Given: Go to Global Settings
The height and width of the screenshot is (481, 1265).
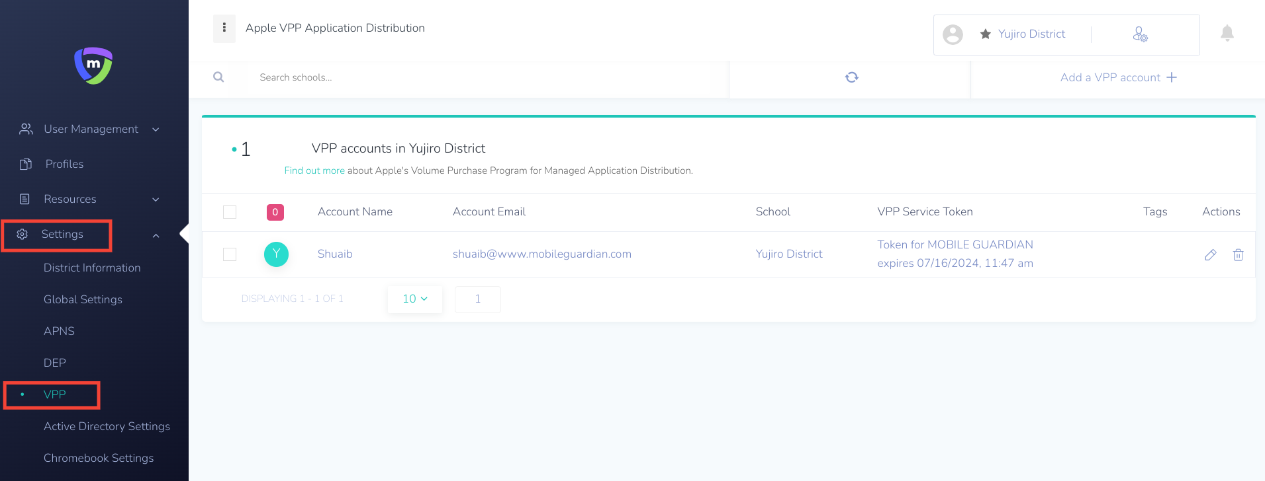Looking at the screenshot, I should pos(83,299).
